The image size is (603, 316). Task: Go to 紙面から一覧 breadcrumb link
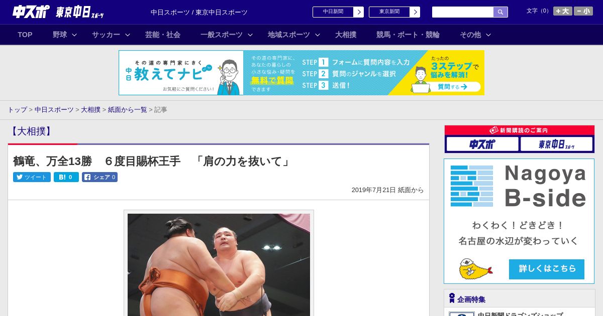[x=128, y=110]
